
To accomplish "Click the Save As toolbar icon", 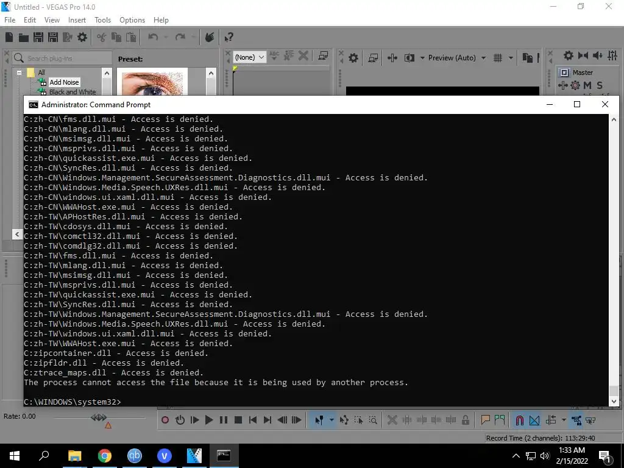I will (53, 37).
